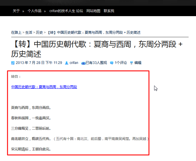Go to 在路上 breadcrumb link
The image size is (196, 161).
(x=16, y=33)
